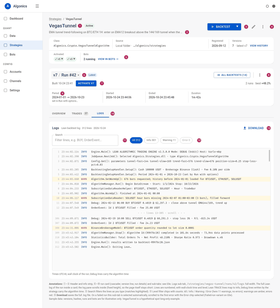The width and height of the screenshot is (280, 308).
Task: Click the Strategies breadcrumb link
Action: coord(55,19)
